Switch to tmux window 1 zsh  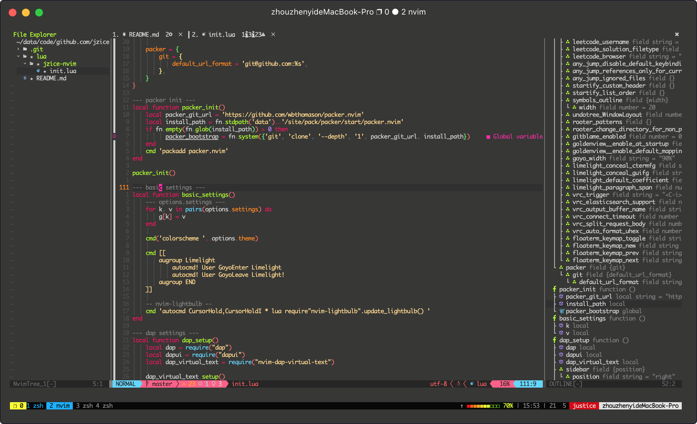(35, 405)
